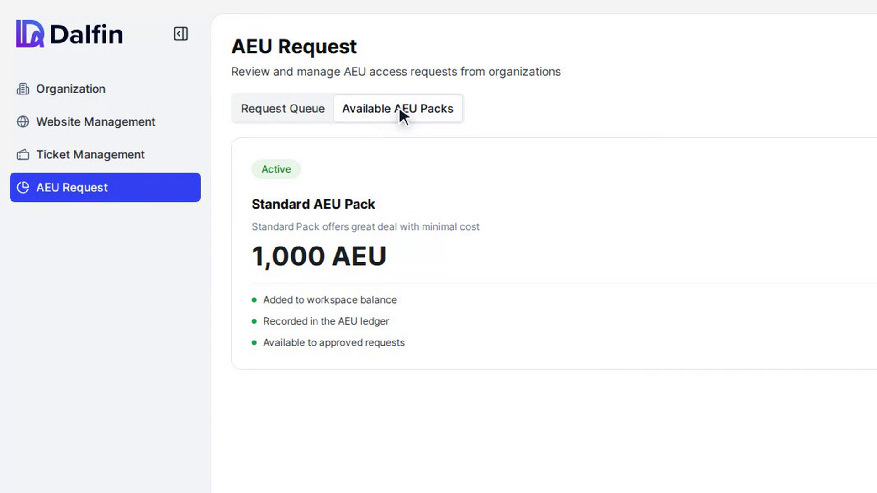Switch to the Request Queue tab
Viewport: 877px width, 493px height.
tap(283, 109)
